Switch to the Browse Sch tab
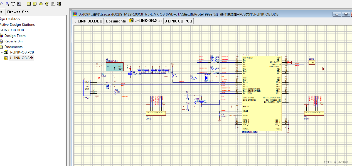The height and width of the screenshot is (166, 352). (x=18, y=12)
